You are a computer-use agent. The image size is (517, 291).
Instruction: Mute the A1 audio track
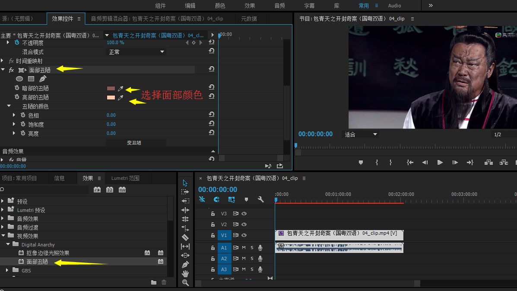click(x=244, y=248)
